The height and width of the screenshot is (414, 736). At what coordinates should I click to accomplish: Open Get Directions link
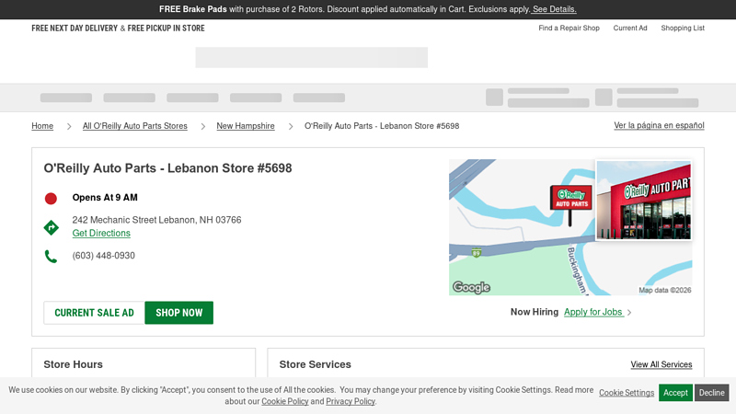101,234
